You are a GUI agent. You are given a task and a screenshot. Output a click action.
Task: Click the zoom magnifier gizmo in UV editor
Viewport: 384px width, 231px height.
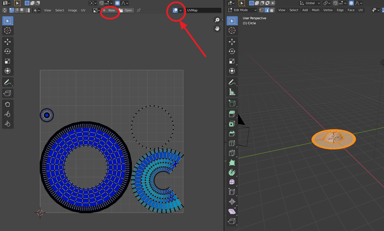217,20
